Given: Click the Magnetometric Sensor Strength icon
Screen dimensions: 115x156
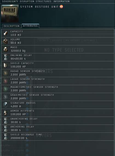Looking at the screenshot, I should click(x=5, y=89).
